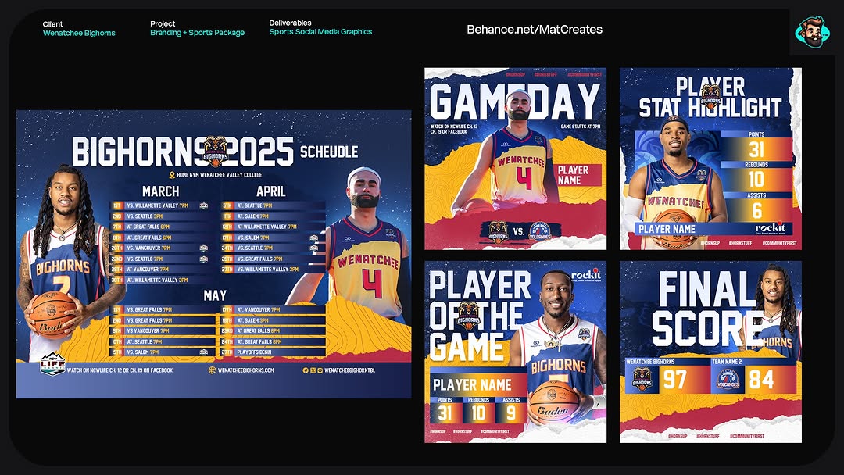The height and width of the screenshot is (475, 844).
Task: Click the broadcast badge on April 24th row
Action: [x=314, y=248]
